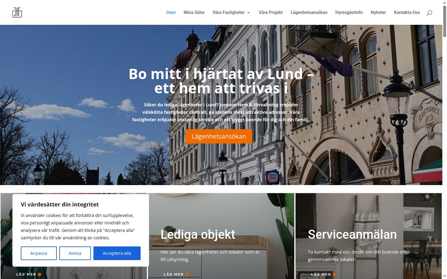This screenshot has width=447, height=279.
Task: Click the arrow icon beside Serviceanmälan Läs mer
Action: click(334, 274)
